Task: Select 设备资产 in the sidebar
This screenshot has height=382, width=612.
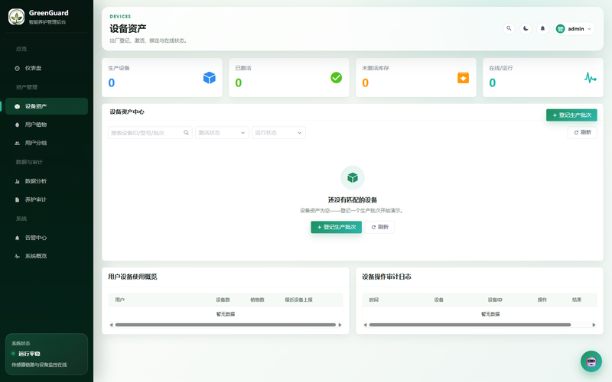Action: click(x=47, y=106)
